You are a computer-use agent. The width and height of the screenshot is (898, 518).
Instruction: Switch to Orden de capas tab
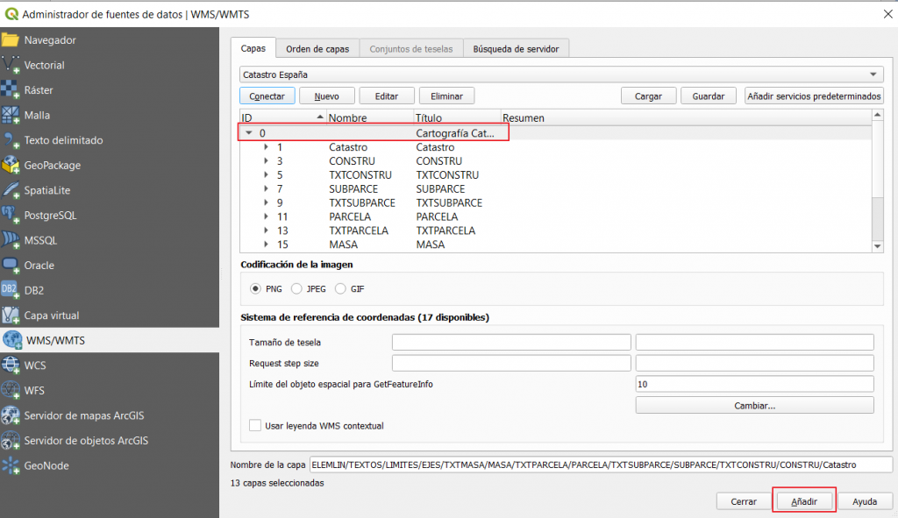317,49
